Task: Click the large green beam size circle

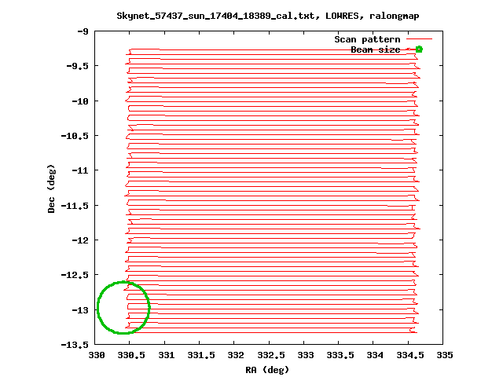Action: (x=123, y=307)
